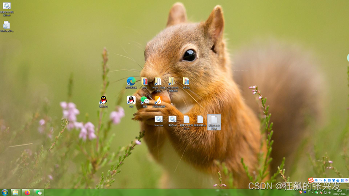Open the volume speaker icon in tray

coord(330,193)
